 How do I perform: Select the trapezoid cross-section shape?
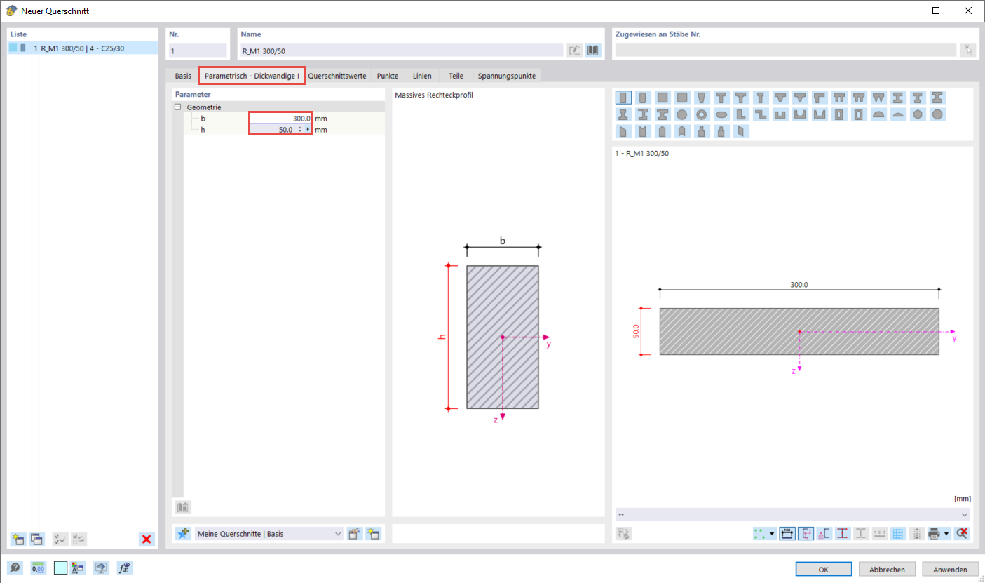click(x=701, y=98)
